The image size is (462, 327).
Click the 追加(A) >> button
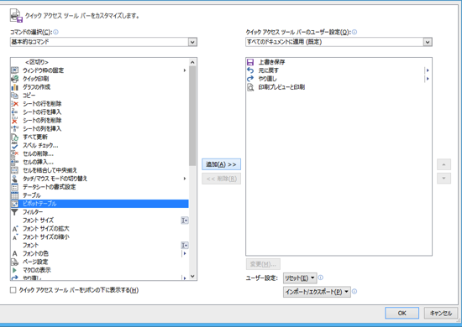tap(221, 164)
